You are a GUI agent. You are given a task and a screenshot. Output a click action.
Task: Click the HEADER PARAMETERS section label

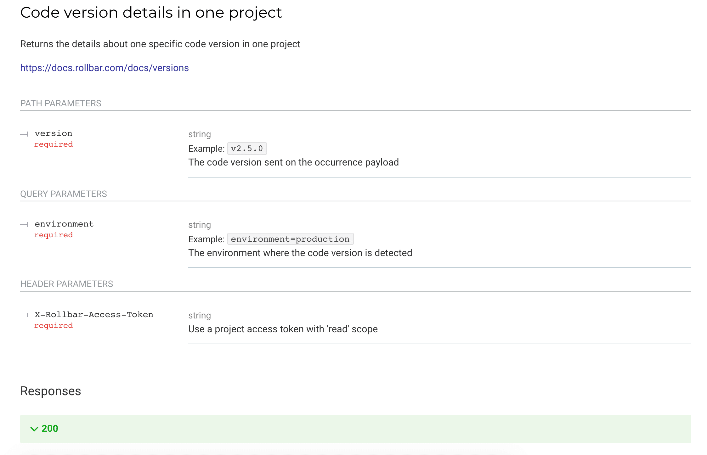click(x=66, y=284)
